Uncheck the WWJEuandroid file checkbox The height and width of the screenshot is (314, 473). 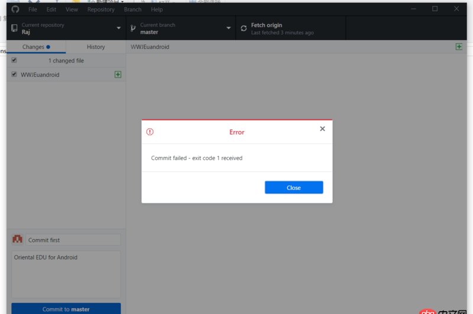[14, 74]
